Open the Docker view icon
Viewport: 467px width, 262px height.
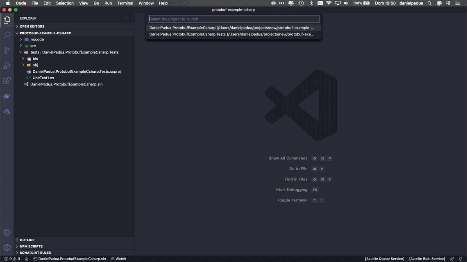(7, 96)
